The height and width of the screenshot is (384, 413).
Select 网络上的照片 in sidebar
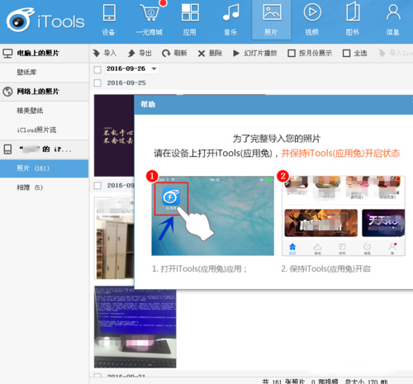tap(45, 92)
